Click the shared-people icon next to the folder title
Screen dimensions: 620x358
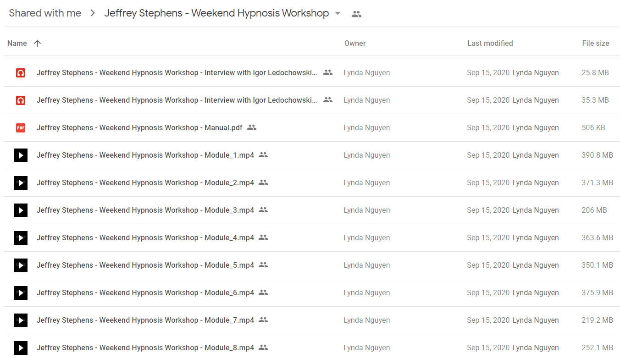point(356,14)
